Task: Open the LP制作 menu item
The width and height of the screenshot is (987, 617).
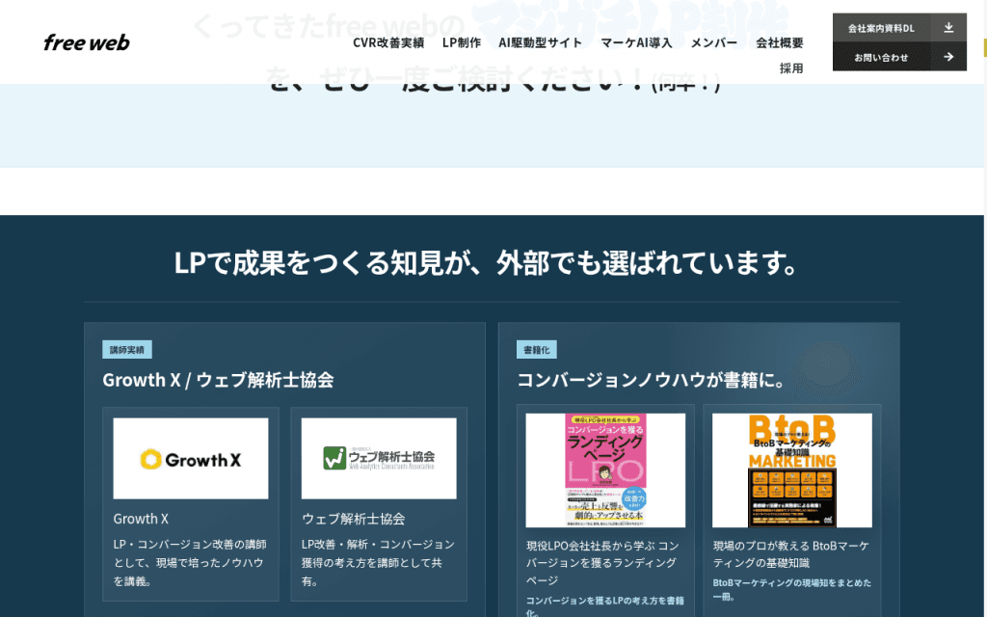Action: [x=462, y=42]
